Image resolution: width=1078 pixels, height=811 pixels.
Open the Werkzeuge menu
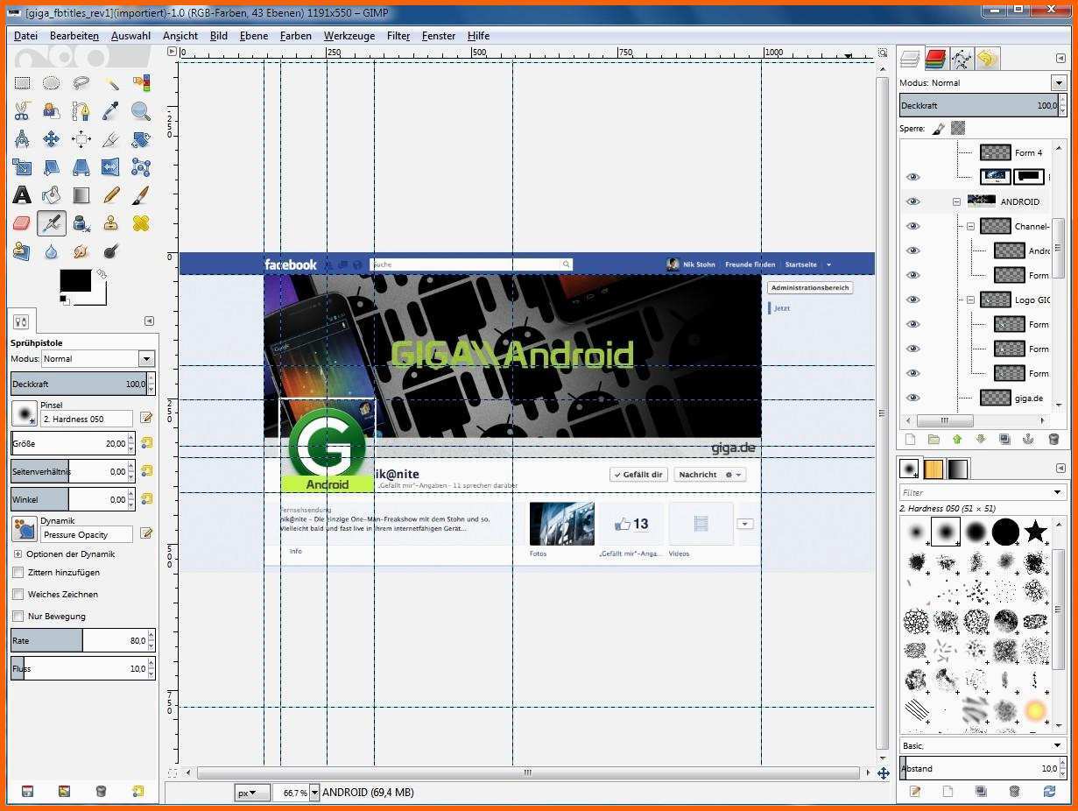coord(349,36)
